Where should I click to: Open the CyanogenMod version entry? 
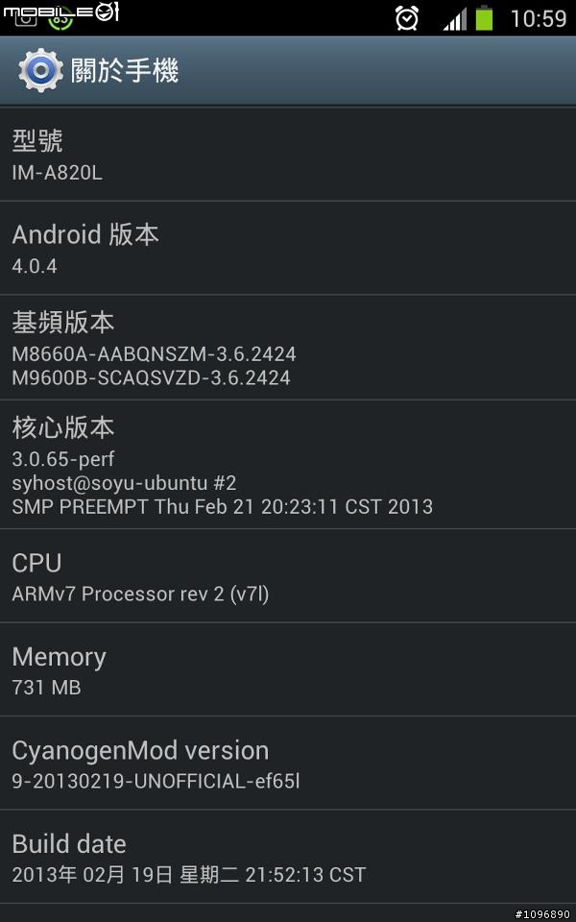point(288,763)
